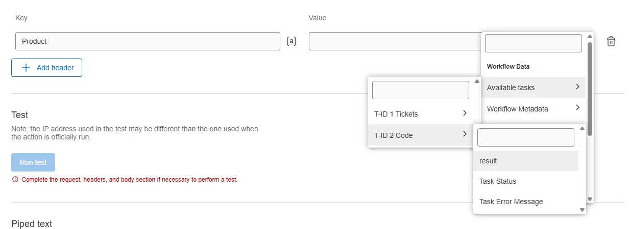
Task: Click the search box above Workflow Data
Action: pyautogui.click(x=533, y=43)
